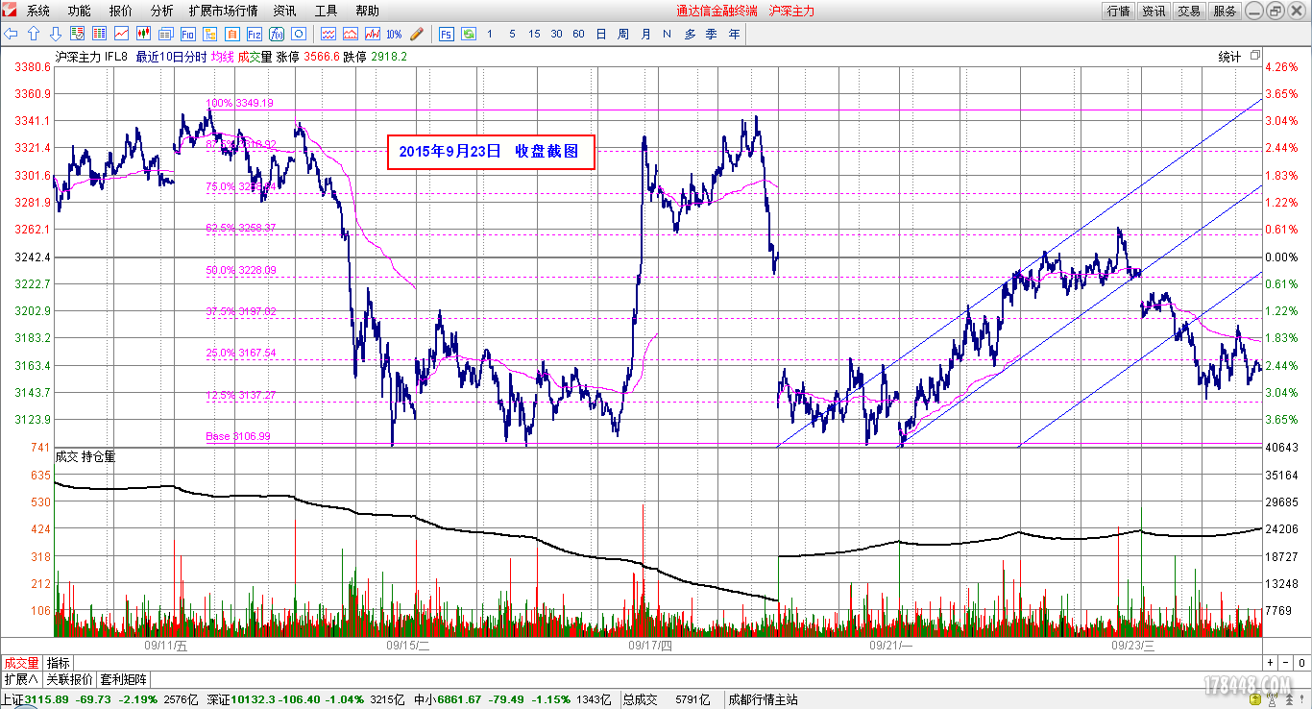Viewport: 1312px width, 709px height.
Task: Select the 1-minute period
Action: tap(490, 34)
